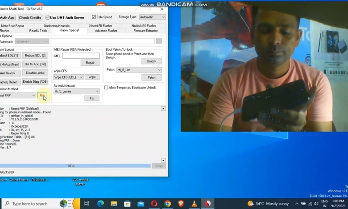Open the Wipe EFS (EDL) dropdown
This screenshot has width=348, height=209.
pyautogui.click(x=68, y=77)
